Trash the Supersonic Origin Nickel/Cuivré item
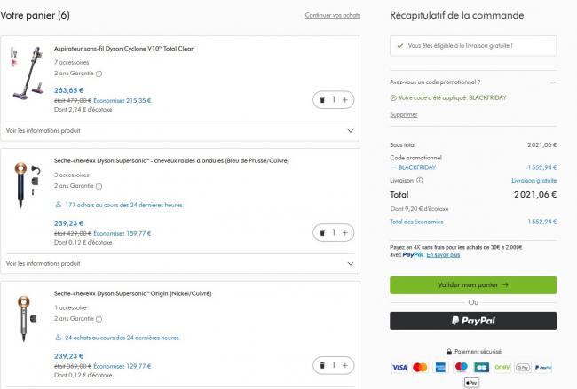Screen dimensions: 577x389 pos(322,365)
